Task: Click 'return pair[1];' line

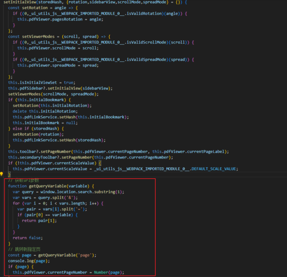Action: [39, 221]
